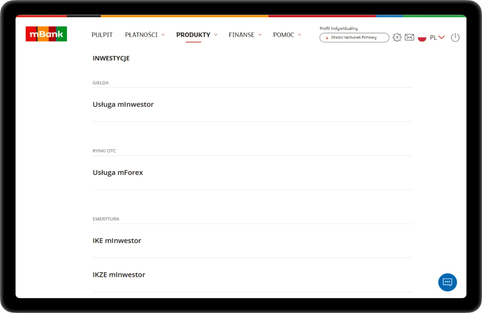Click the mBank logo

click(46, 34)
